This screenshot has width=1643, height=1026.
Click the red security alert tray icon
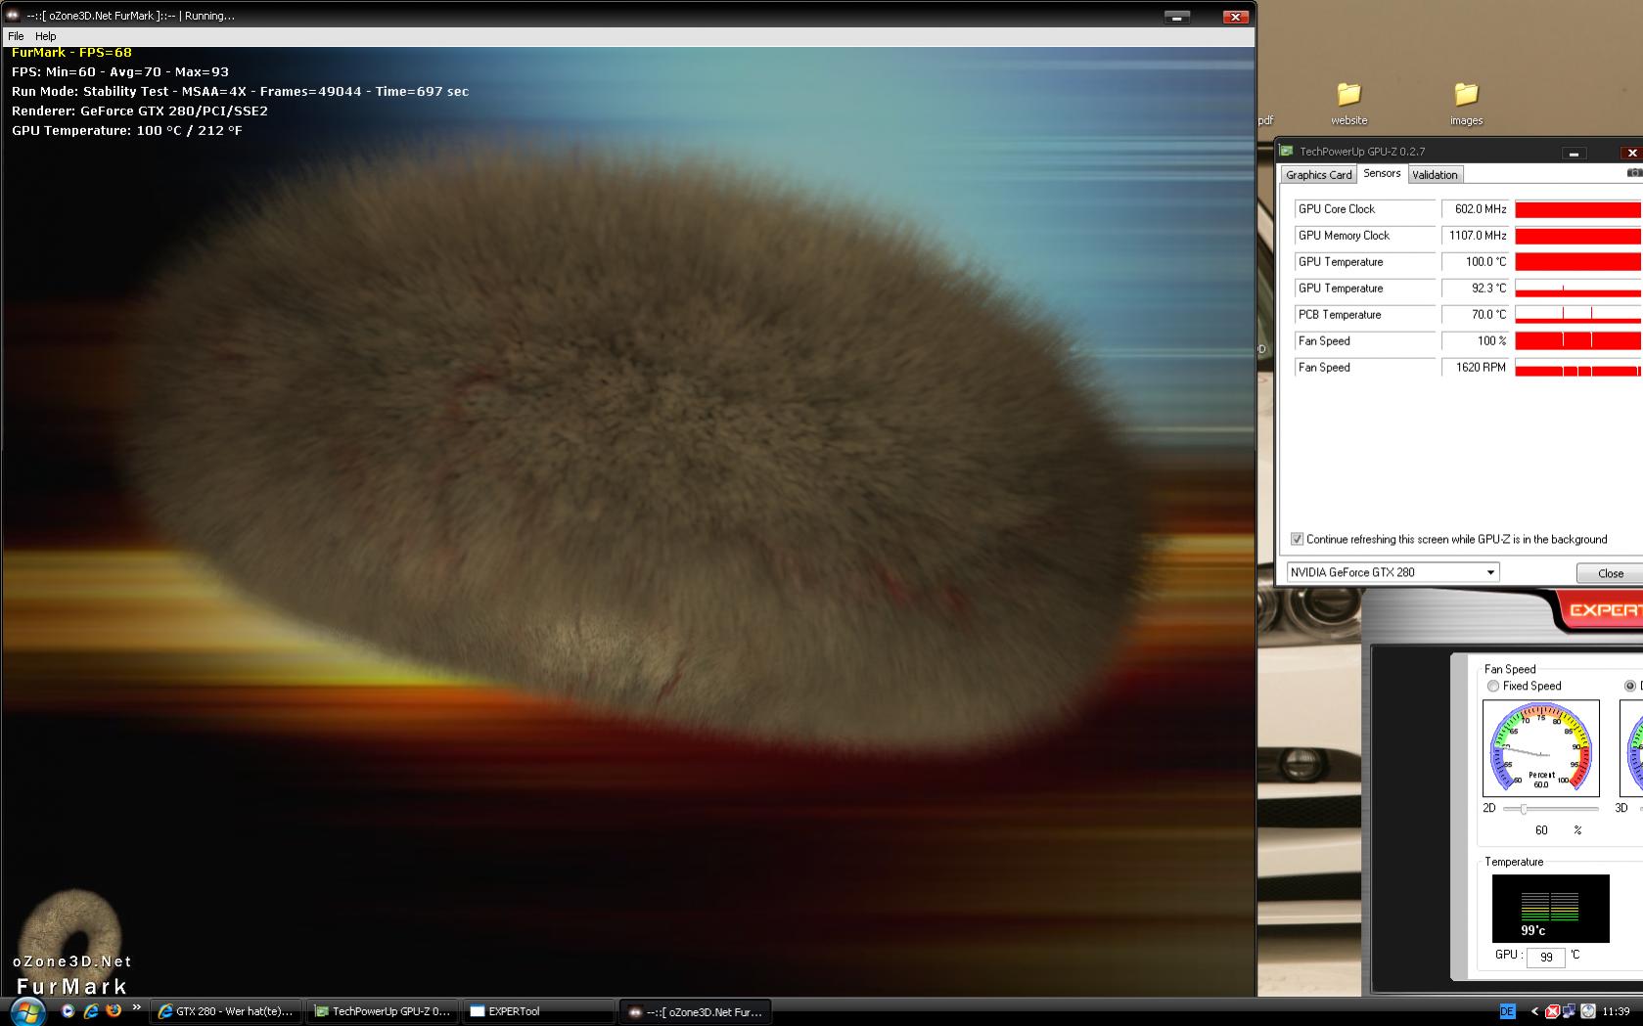[1552, 1011]
